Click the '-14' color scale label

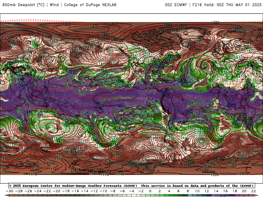pyautogui.click(x=85, y=191)
